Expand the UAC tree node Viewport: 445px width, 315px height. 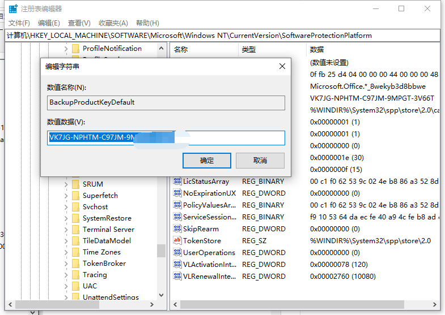pos(66,286)
